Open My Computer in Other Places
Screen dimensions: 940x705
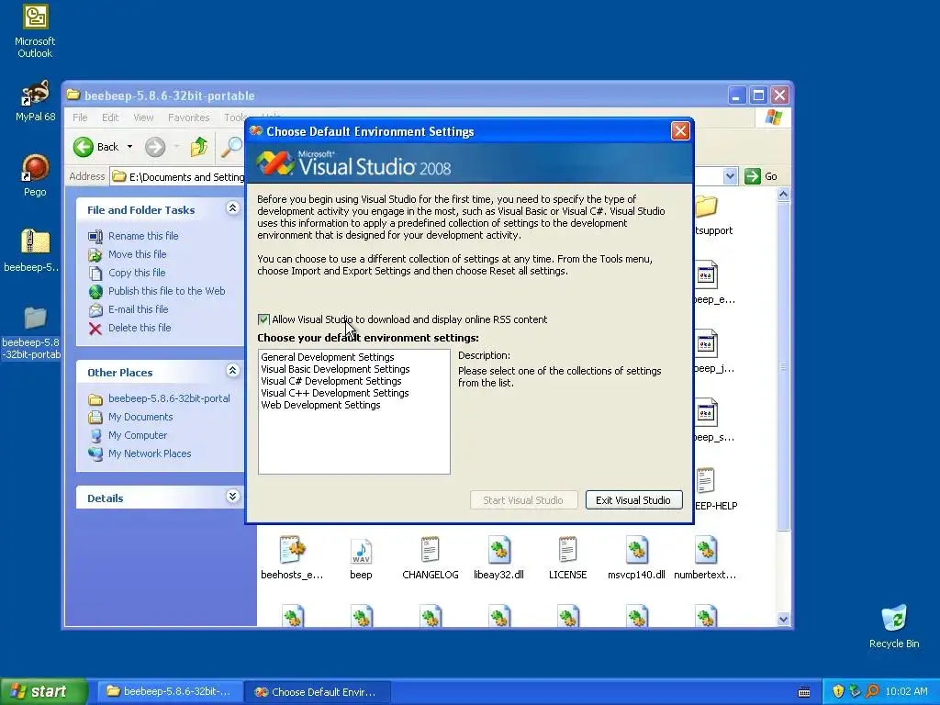coord(138,436)
